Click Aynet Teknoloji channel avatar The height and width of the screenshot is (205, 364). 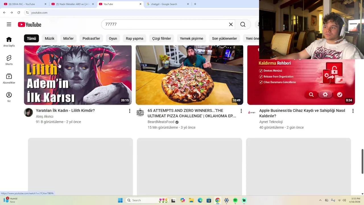[x=252, y=112]
